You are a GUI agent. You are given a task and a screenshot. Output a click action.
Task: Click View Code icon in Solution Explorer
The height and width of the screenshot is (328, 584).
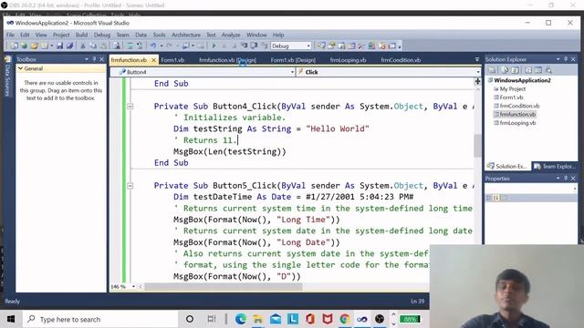528,70
